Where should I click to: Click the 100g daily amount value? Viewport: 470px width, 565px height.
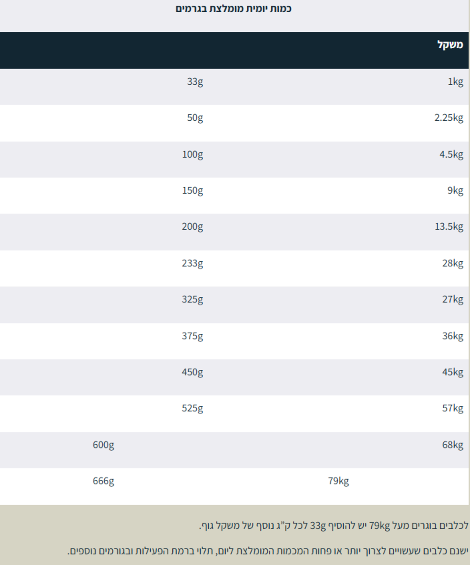pos(193,155)
